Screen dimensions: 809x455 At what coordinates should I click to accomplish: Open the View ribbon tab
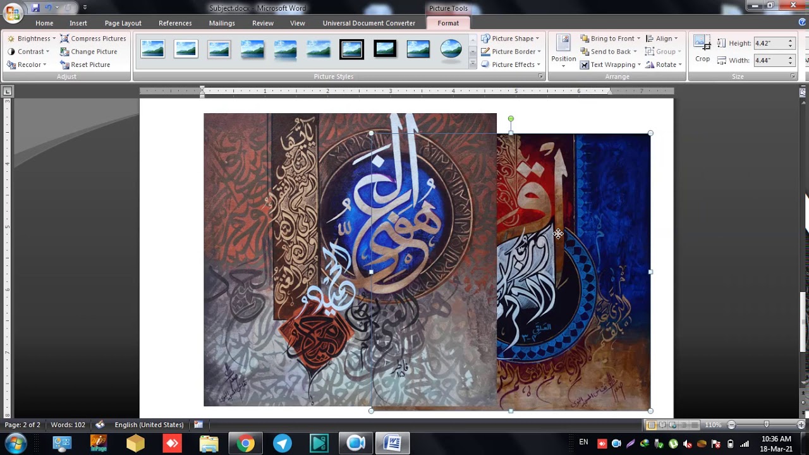pyautogui.click(x=298, y=23)
